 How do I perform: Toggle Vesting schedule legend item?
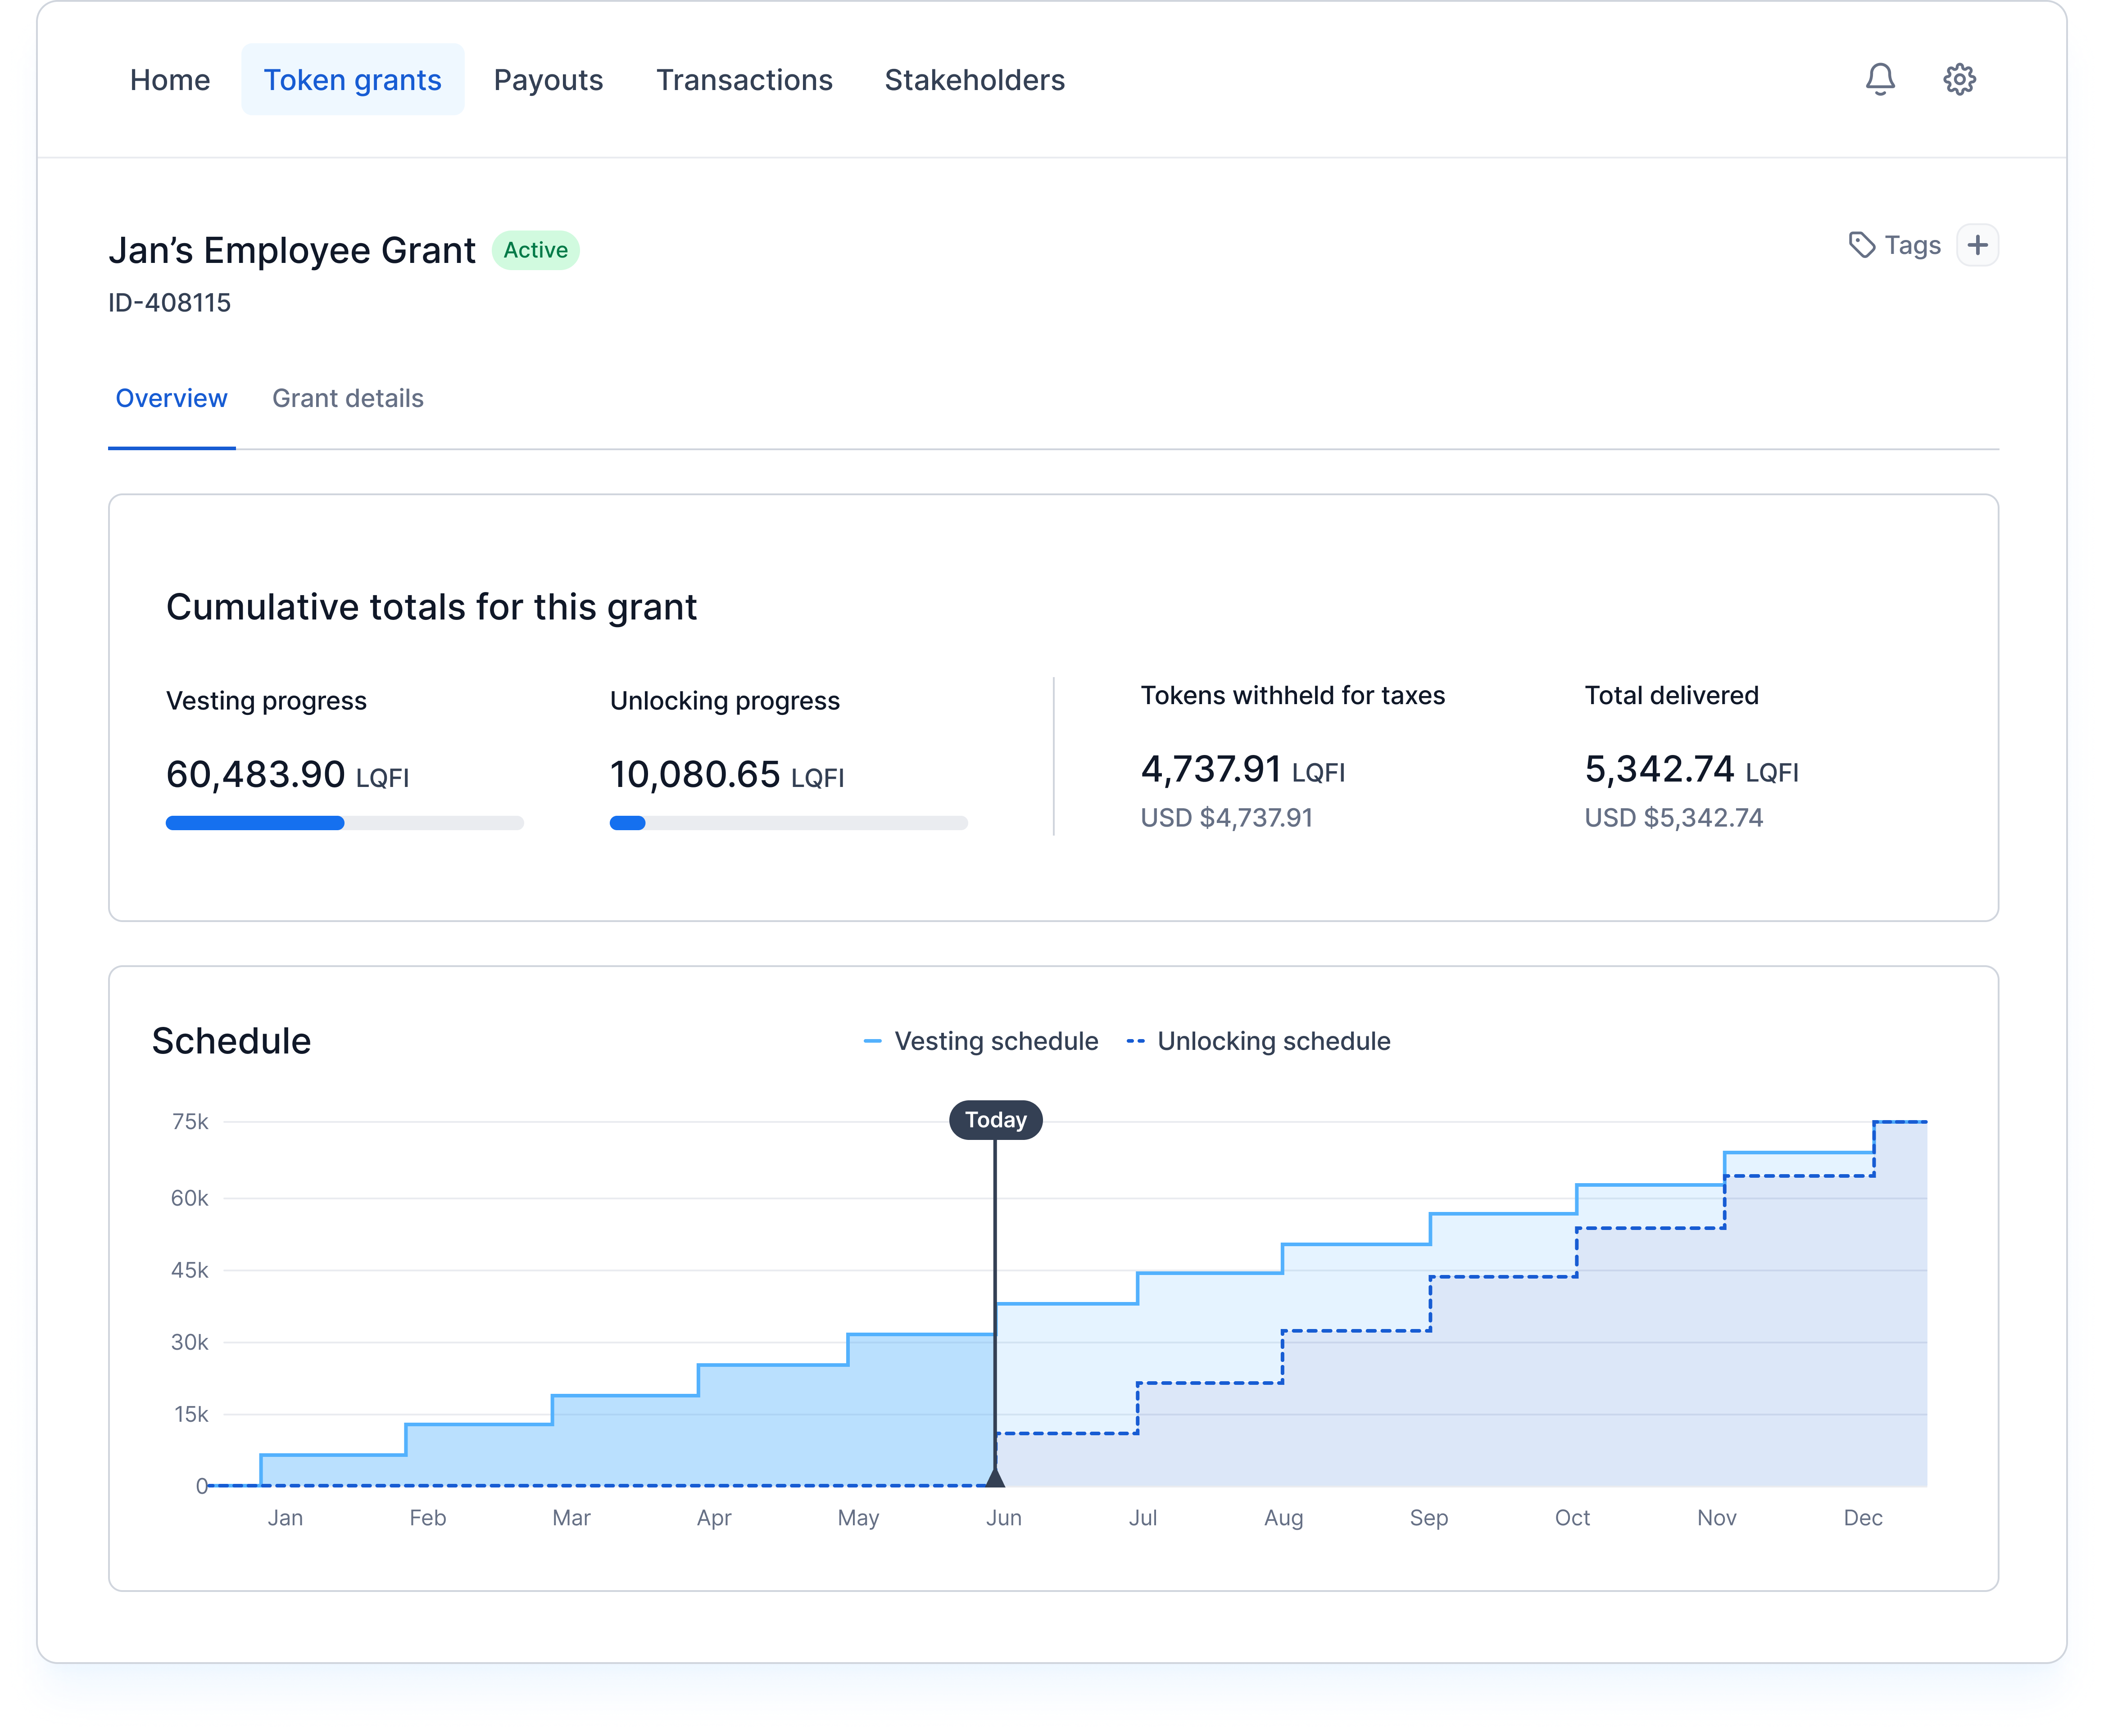click(981, 1041)
